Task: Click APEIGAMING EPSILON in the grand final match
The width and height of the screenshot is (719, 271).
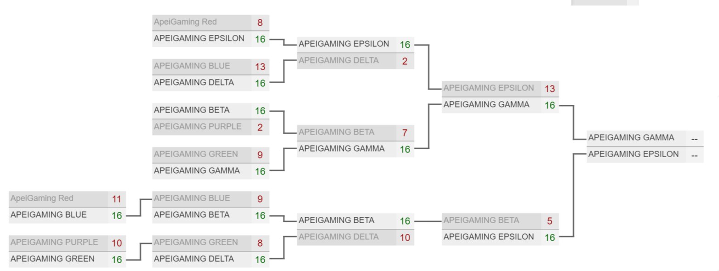Action: point(633,154)
